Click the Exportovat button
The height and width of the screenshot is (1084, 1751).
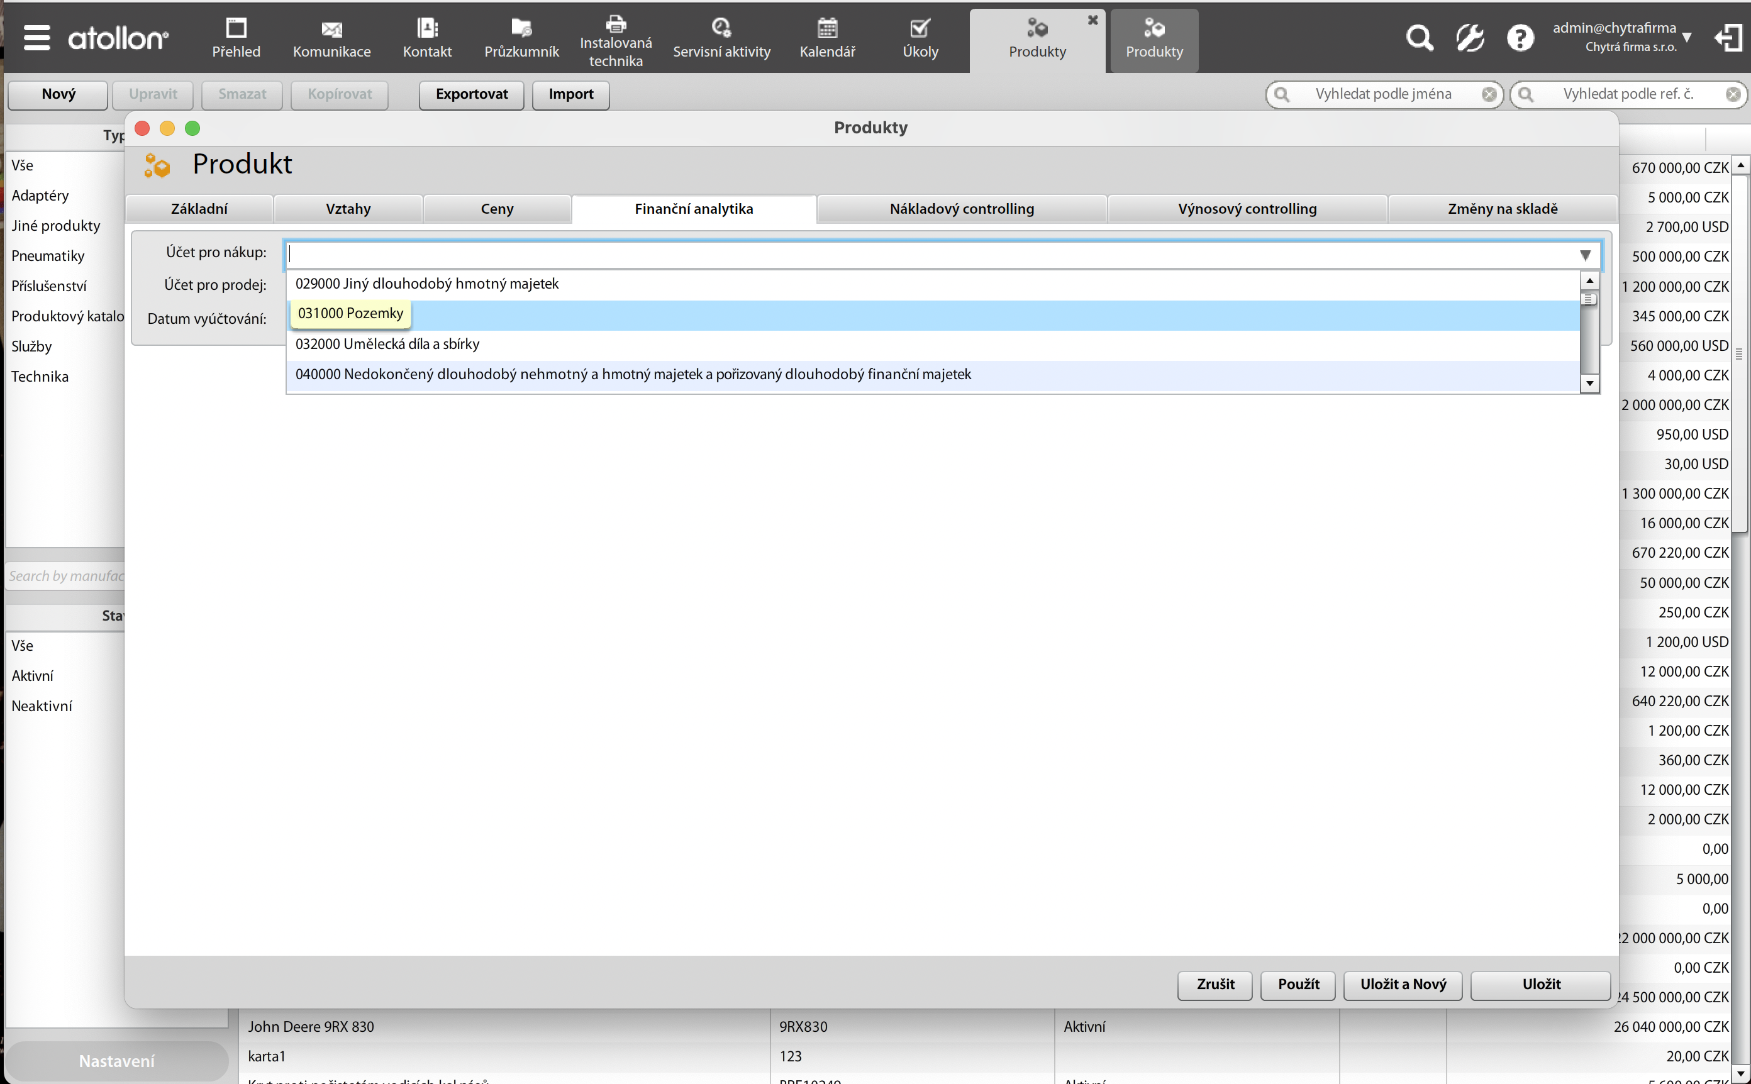click(472, 94)
